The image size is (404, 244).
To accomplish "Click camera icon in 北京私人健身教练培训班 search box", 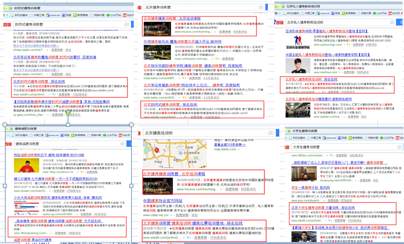I will coord(392,22).
